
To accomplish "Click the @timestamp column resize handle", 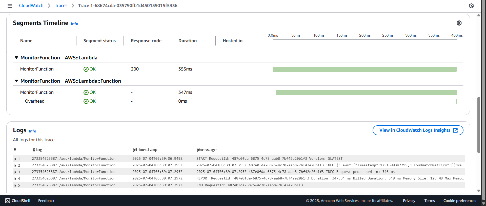I will point(131,150).
